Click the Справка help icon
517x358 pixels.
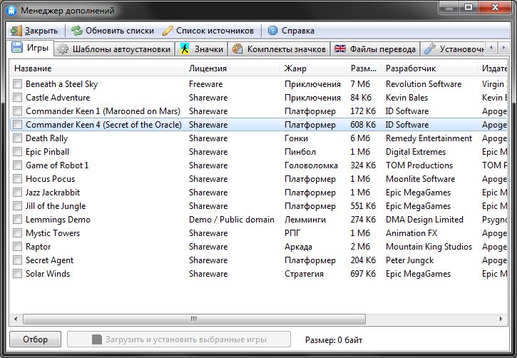coord(272,31)
